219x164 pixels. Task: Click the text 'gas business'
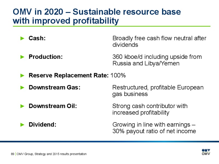click(x=130, y=94)
